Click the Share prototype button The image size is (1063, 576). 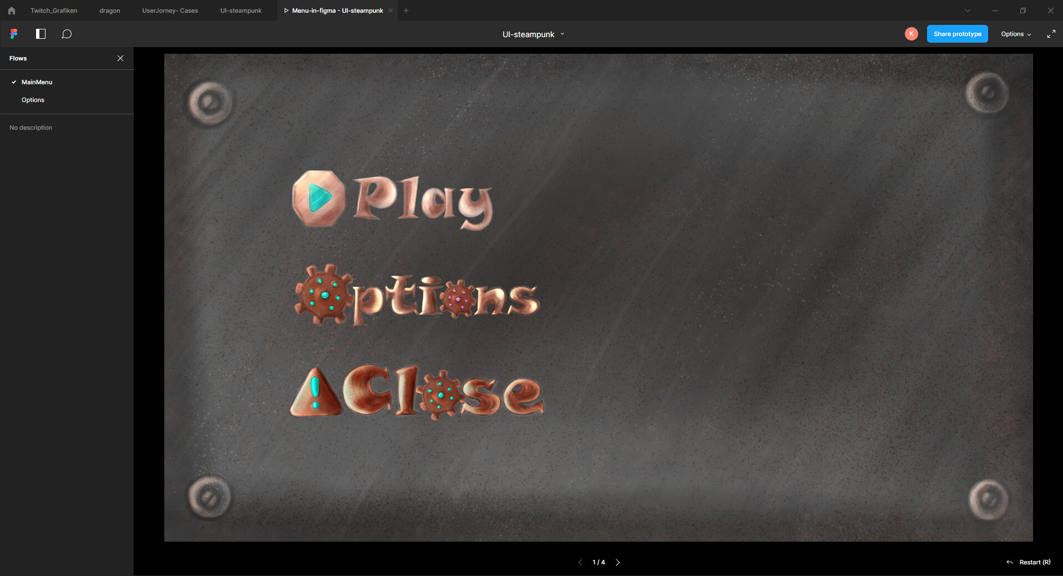coord(957,34)
